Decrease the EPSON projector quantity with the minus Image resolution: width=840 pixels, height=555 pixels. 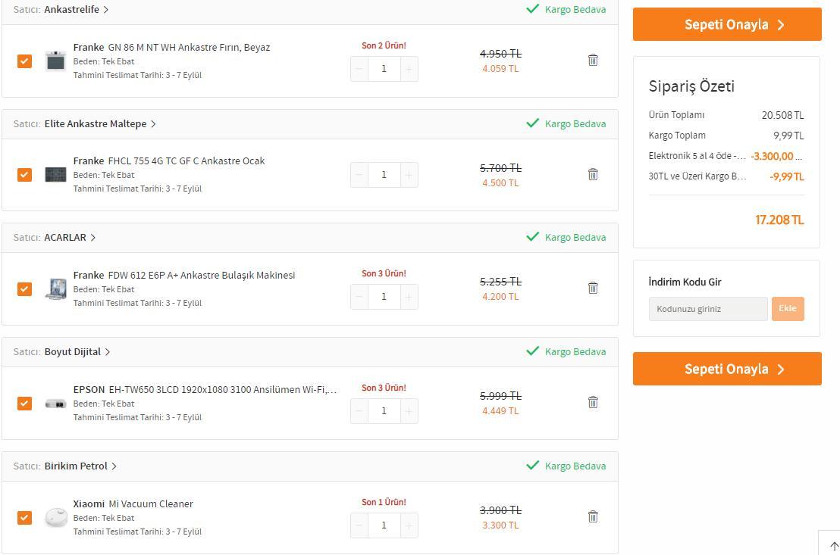point(359,411)
